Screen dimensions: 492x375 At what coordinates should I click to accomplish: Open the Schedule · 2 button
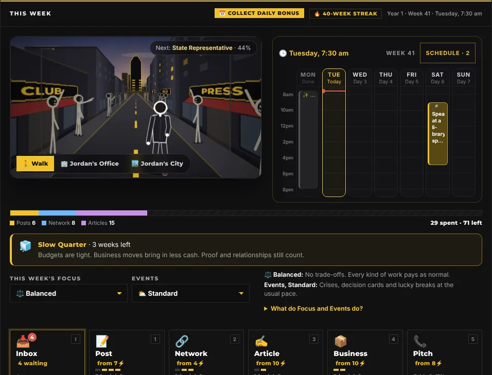pos(447,53)
